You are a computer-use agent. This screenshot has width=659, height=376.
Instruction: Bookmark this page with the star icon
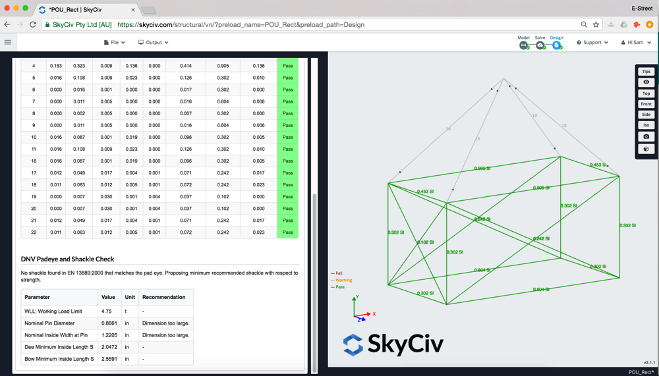click(x=596, y=25)
